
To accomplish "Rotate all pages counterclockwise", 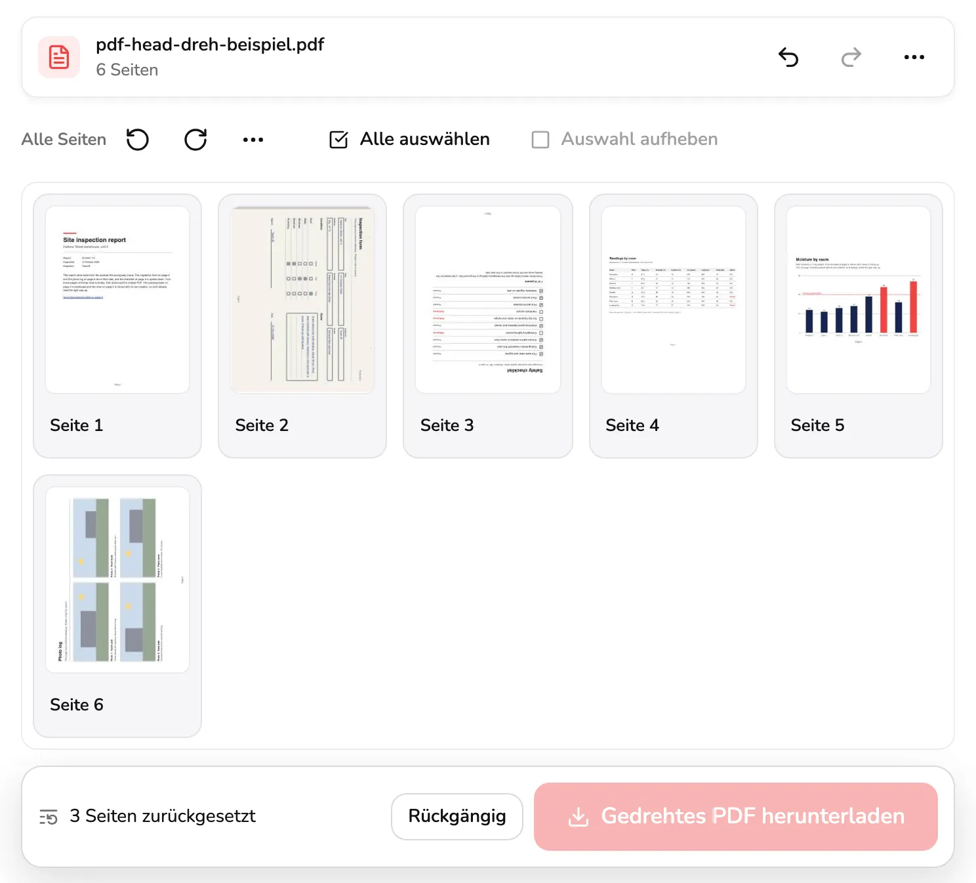I will (138, 140).
